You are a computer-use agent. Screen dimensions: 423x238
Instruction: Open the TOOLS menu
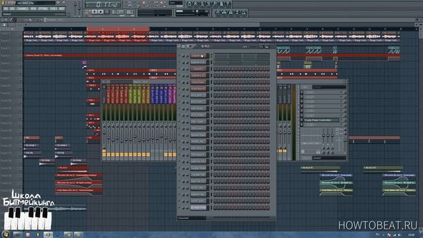(x=54, y=9)
